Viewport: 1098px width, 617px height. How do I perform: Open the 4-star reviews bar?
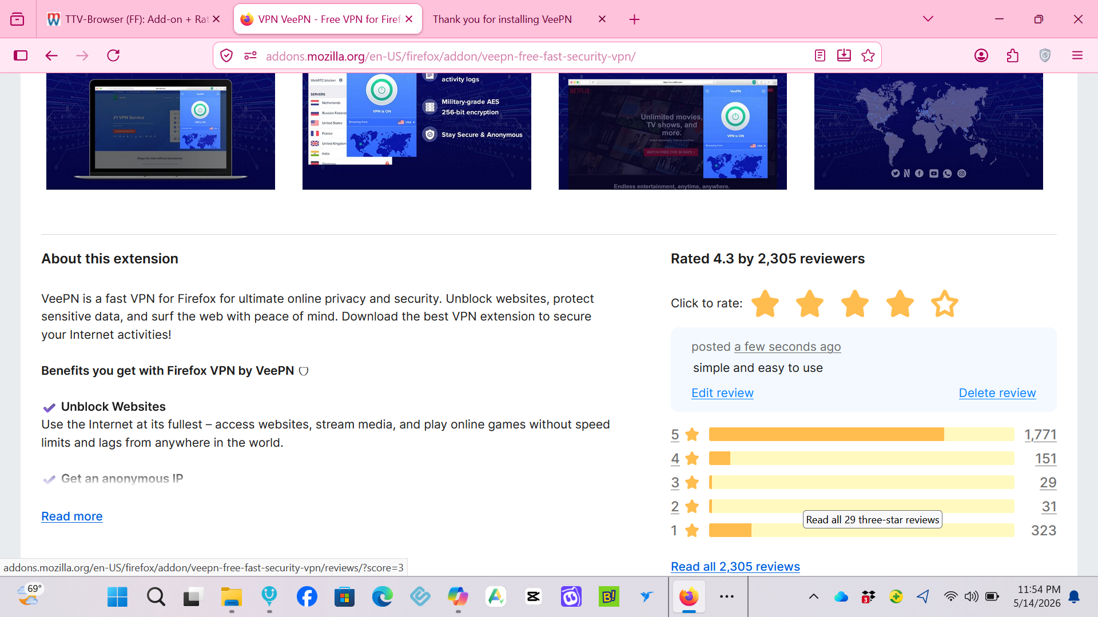861,459
